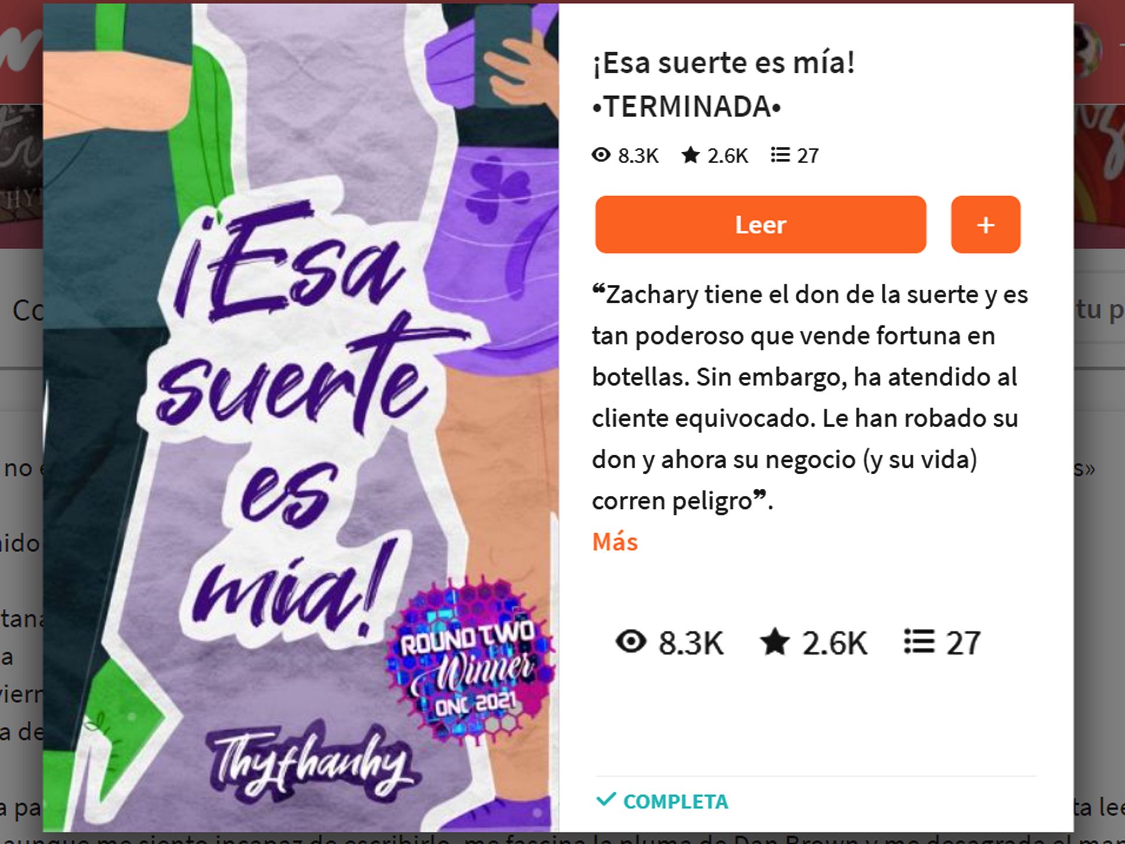Click the large eye reads icon

point(631,641)
